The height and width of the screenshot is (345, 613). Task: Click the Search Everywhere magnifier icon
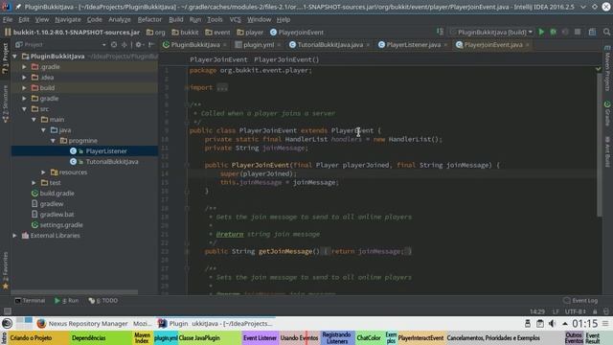pos(606,32)
